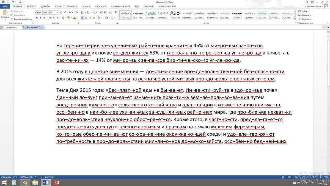Switch to the ДИЗАЙН ribbon tab
This screenshot has width=330, height=186.
45,6
